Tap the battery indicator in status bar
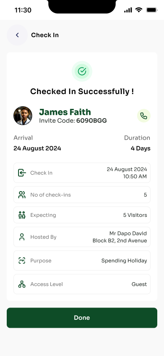 pyautogui.click(x=152, y=10)
